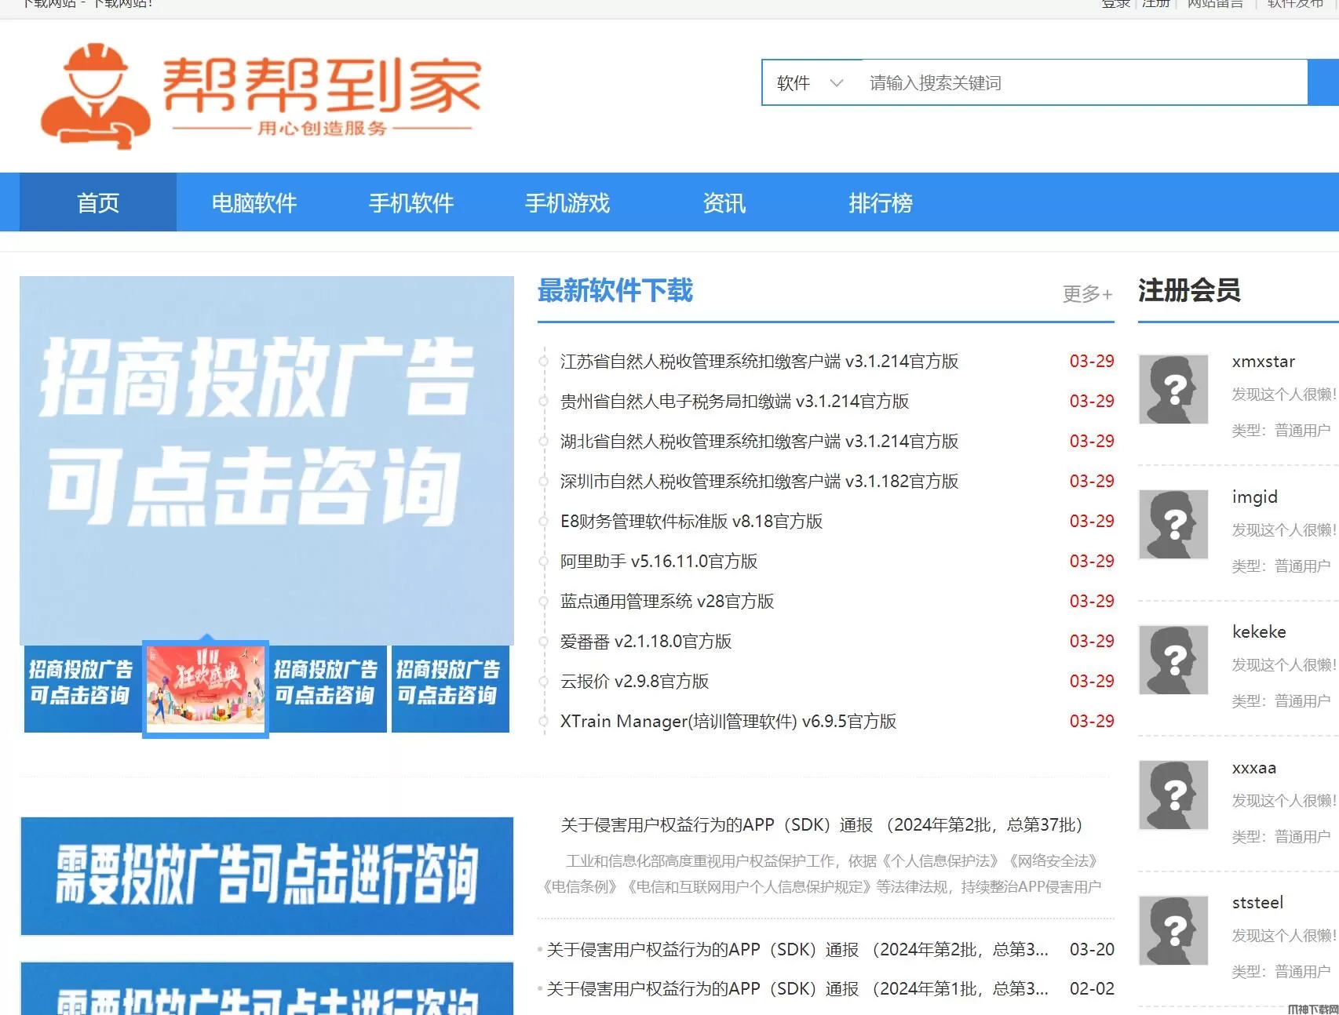The width and height of the screenshot is (1339, 1015).
Task: Click xxxaa's member avatar
Action: (1173, 795)
